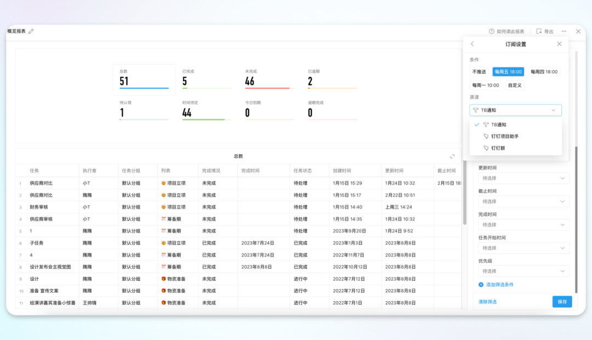Select 每周四 18:00 push schedule
Image resolution: width=592 pixels, height=340 pixels.
(544, 72)
